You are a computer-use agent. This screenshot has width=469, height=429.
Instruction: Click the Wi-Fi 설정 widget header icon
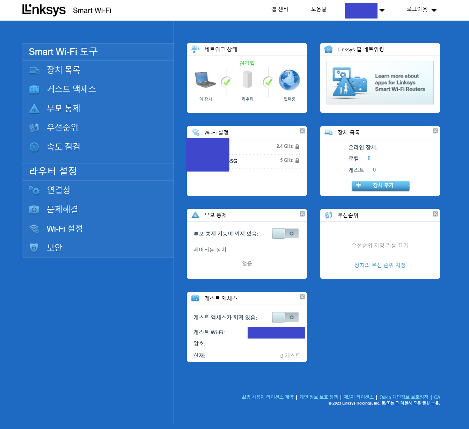coord(195,132)
